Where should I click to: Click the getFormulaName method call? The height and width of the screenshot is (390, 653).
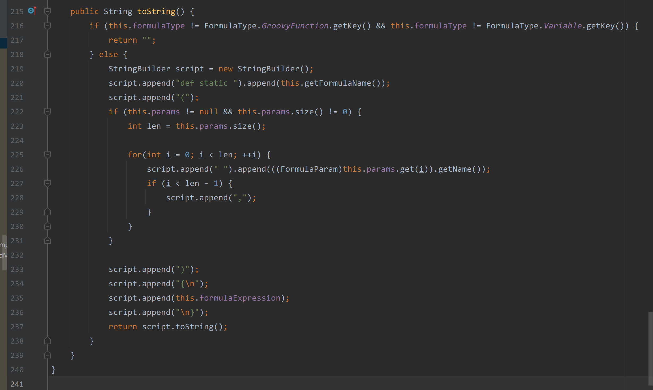338,83
